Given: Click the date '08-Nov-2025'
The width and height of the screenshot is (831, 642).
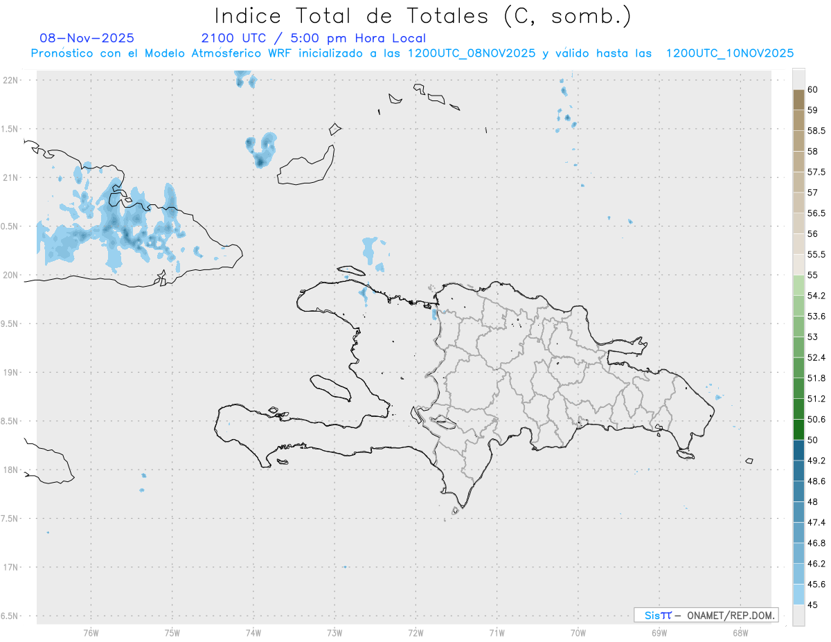Looking at the screenshot, I should 87,38.
